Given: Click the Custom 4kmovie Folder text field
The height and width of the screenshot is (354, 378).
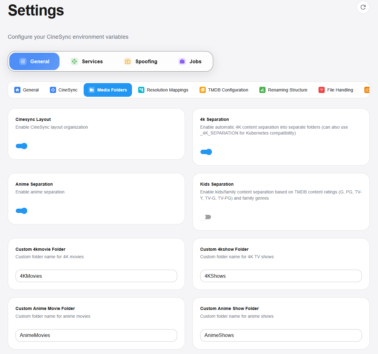Looking at the screenshot, I should pyautogui.click(x=96, y=276).
